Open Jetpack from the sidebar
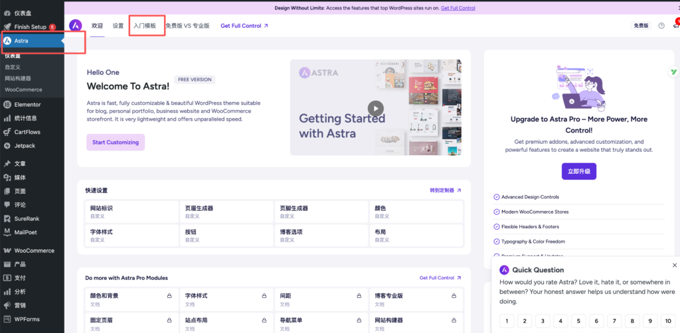 (25, 145)
